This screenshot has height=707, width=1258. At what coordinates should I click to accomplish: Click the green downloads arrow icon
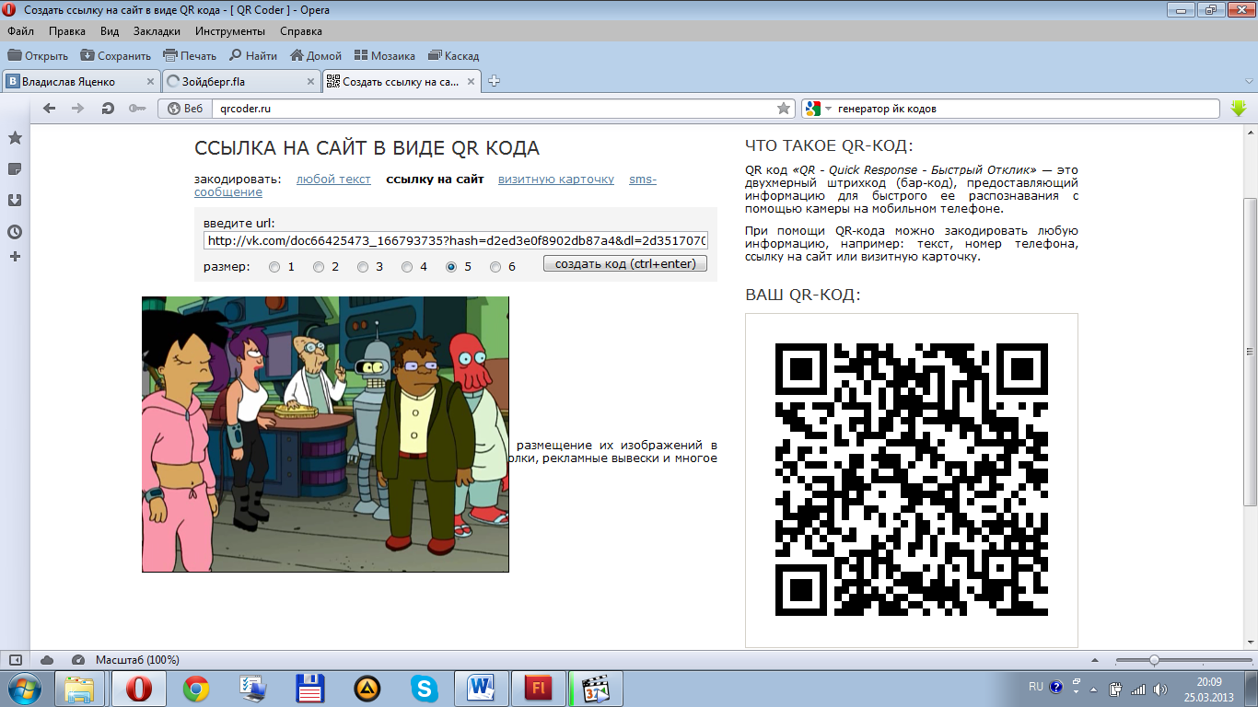pos(1239,108)
